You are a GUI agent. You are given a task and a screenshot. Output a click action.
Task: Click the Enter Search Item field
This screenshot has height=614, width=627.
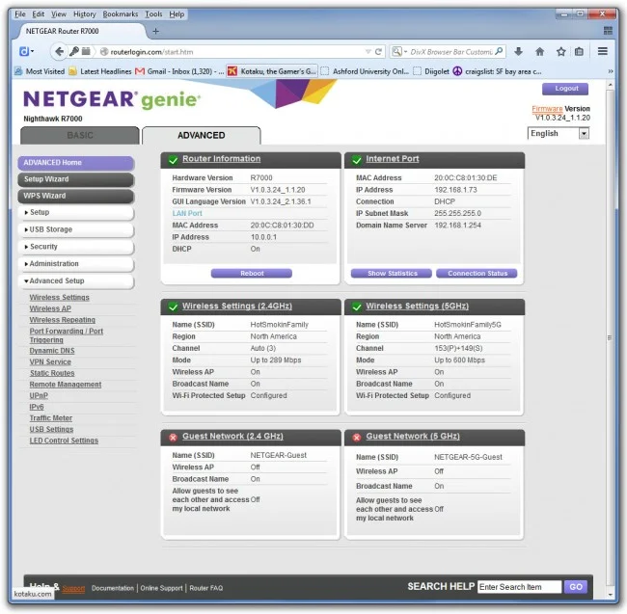[519, 587]
